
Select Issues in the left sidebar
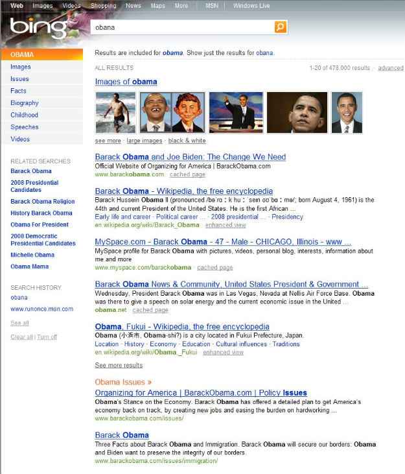click(x=19, y=79)
